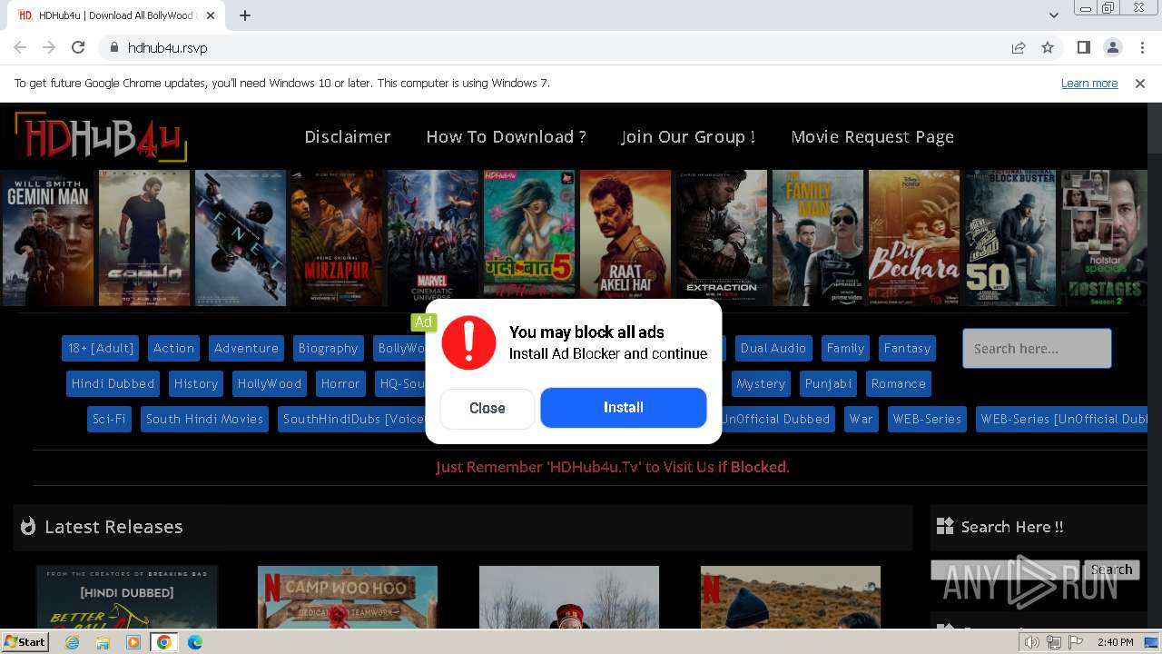This screenshot has width=1162, height=654.
Task: Select the Dual Audio category tag
Action: (x=773, y=348)
